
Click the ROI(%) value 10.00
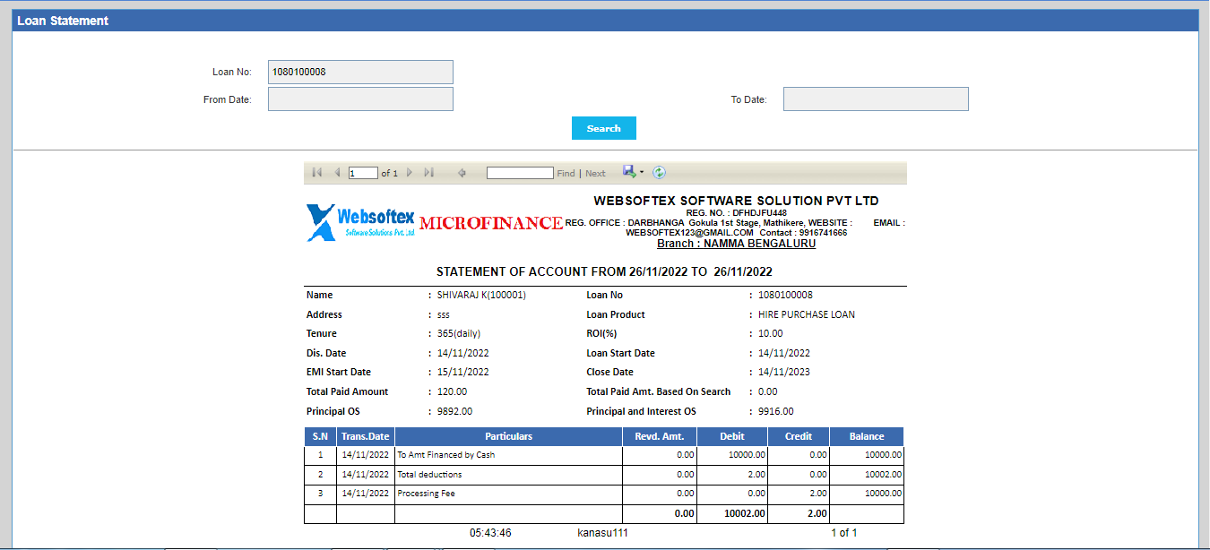point(770,333)
